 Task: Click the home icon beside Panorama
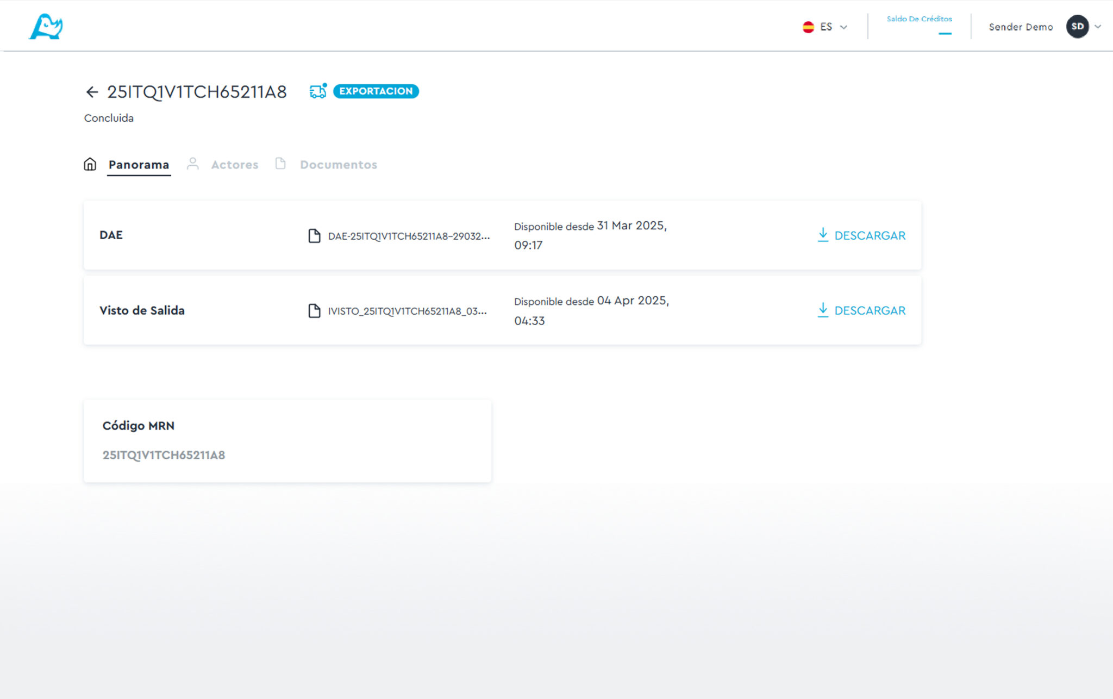pos(90,164)
